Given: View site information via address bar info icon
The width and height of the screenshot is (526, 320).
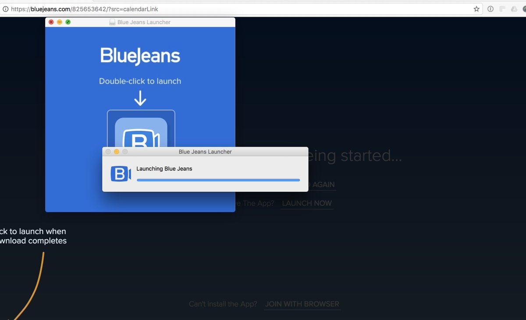Looking at the screenshot, I should click(5, 9).
